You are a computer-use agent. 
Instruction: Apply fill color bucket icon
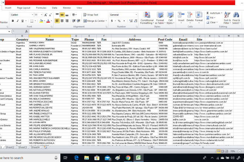tap(41, 21)
